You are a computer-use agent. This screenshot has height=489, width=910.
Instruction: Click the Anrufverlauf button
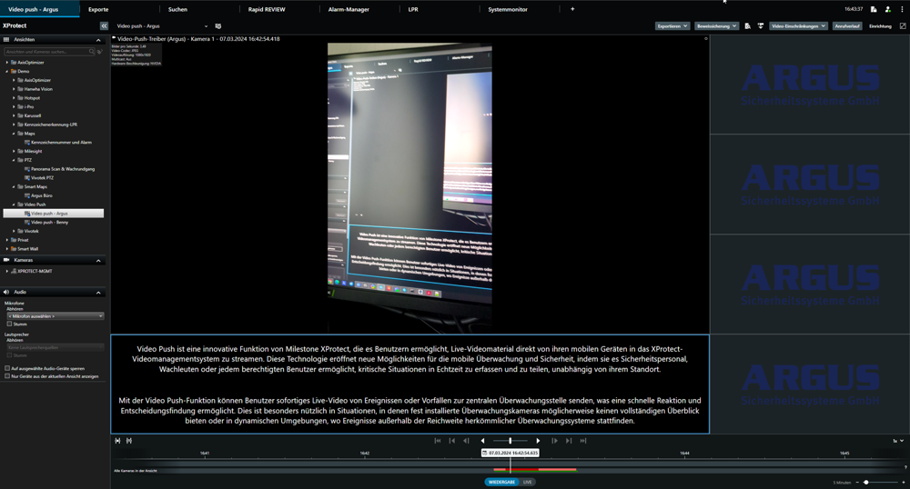coord(847,26)
